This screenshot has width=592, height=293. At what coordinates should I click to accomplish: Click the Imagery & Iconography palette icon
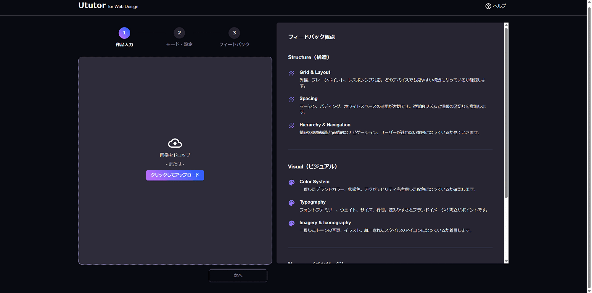pyautogui.click(x=292, y=223)
